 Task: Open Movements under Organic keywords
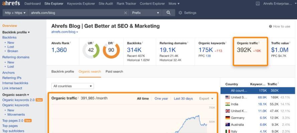point(16,114)
